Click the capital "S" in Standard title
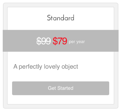This screenshot has height=111, width=121. [x=49, y=18]
